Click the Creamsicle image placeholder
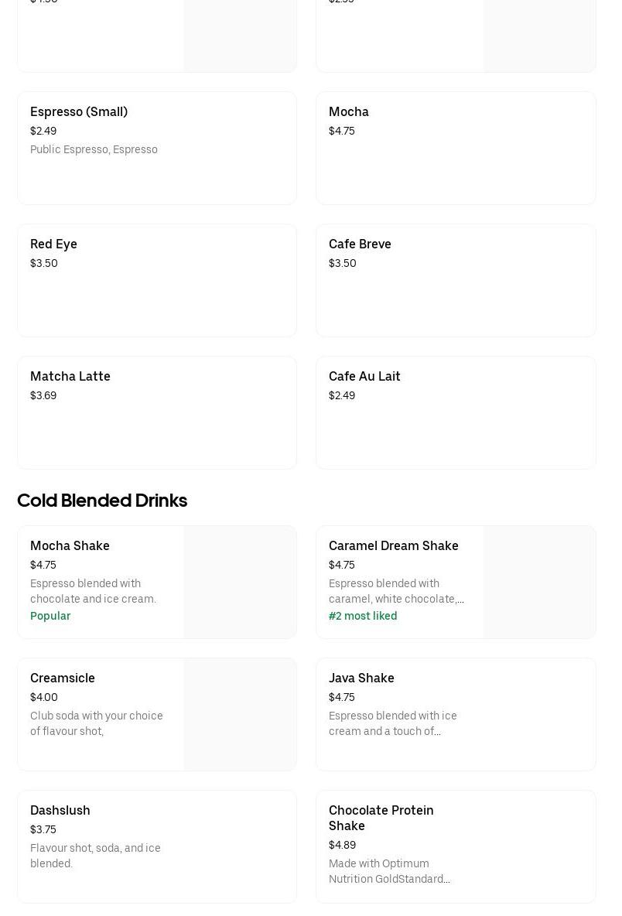This screenshot has width=622, height=916. [240, 714]
